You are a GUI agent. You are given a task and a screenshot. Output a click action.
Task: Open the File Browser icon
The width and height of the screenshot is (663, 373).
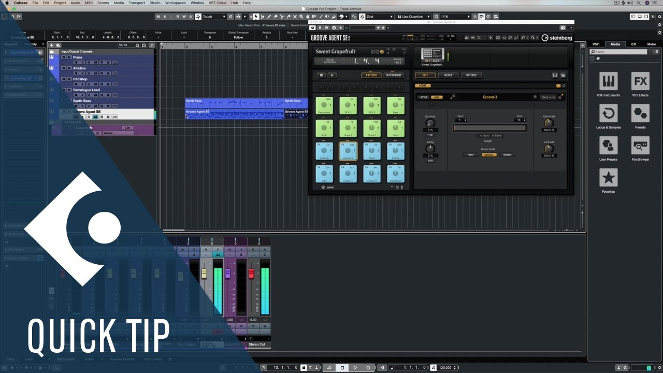(x=640, y=146)
